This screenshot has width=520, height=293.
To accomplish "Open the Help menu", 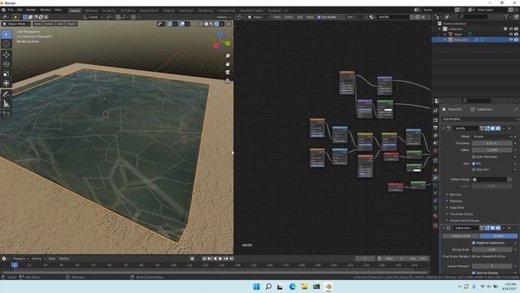I will [58, 10].
